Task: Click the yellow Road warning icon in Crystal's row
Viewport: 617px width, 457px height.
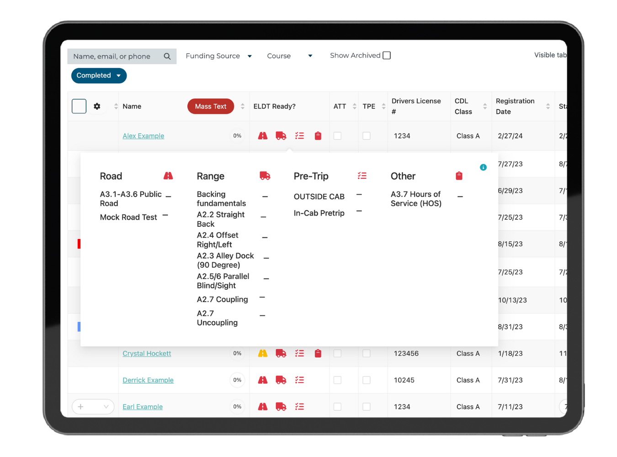Action: pyautogui.click(x=262, y=353)
